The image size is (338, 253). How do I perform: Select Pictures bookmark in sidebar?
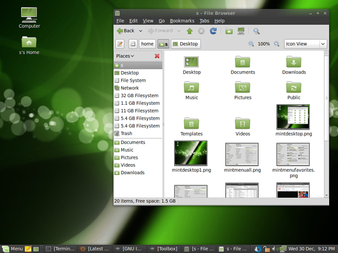click(x=138, y=158)
